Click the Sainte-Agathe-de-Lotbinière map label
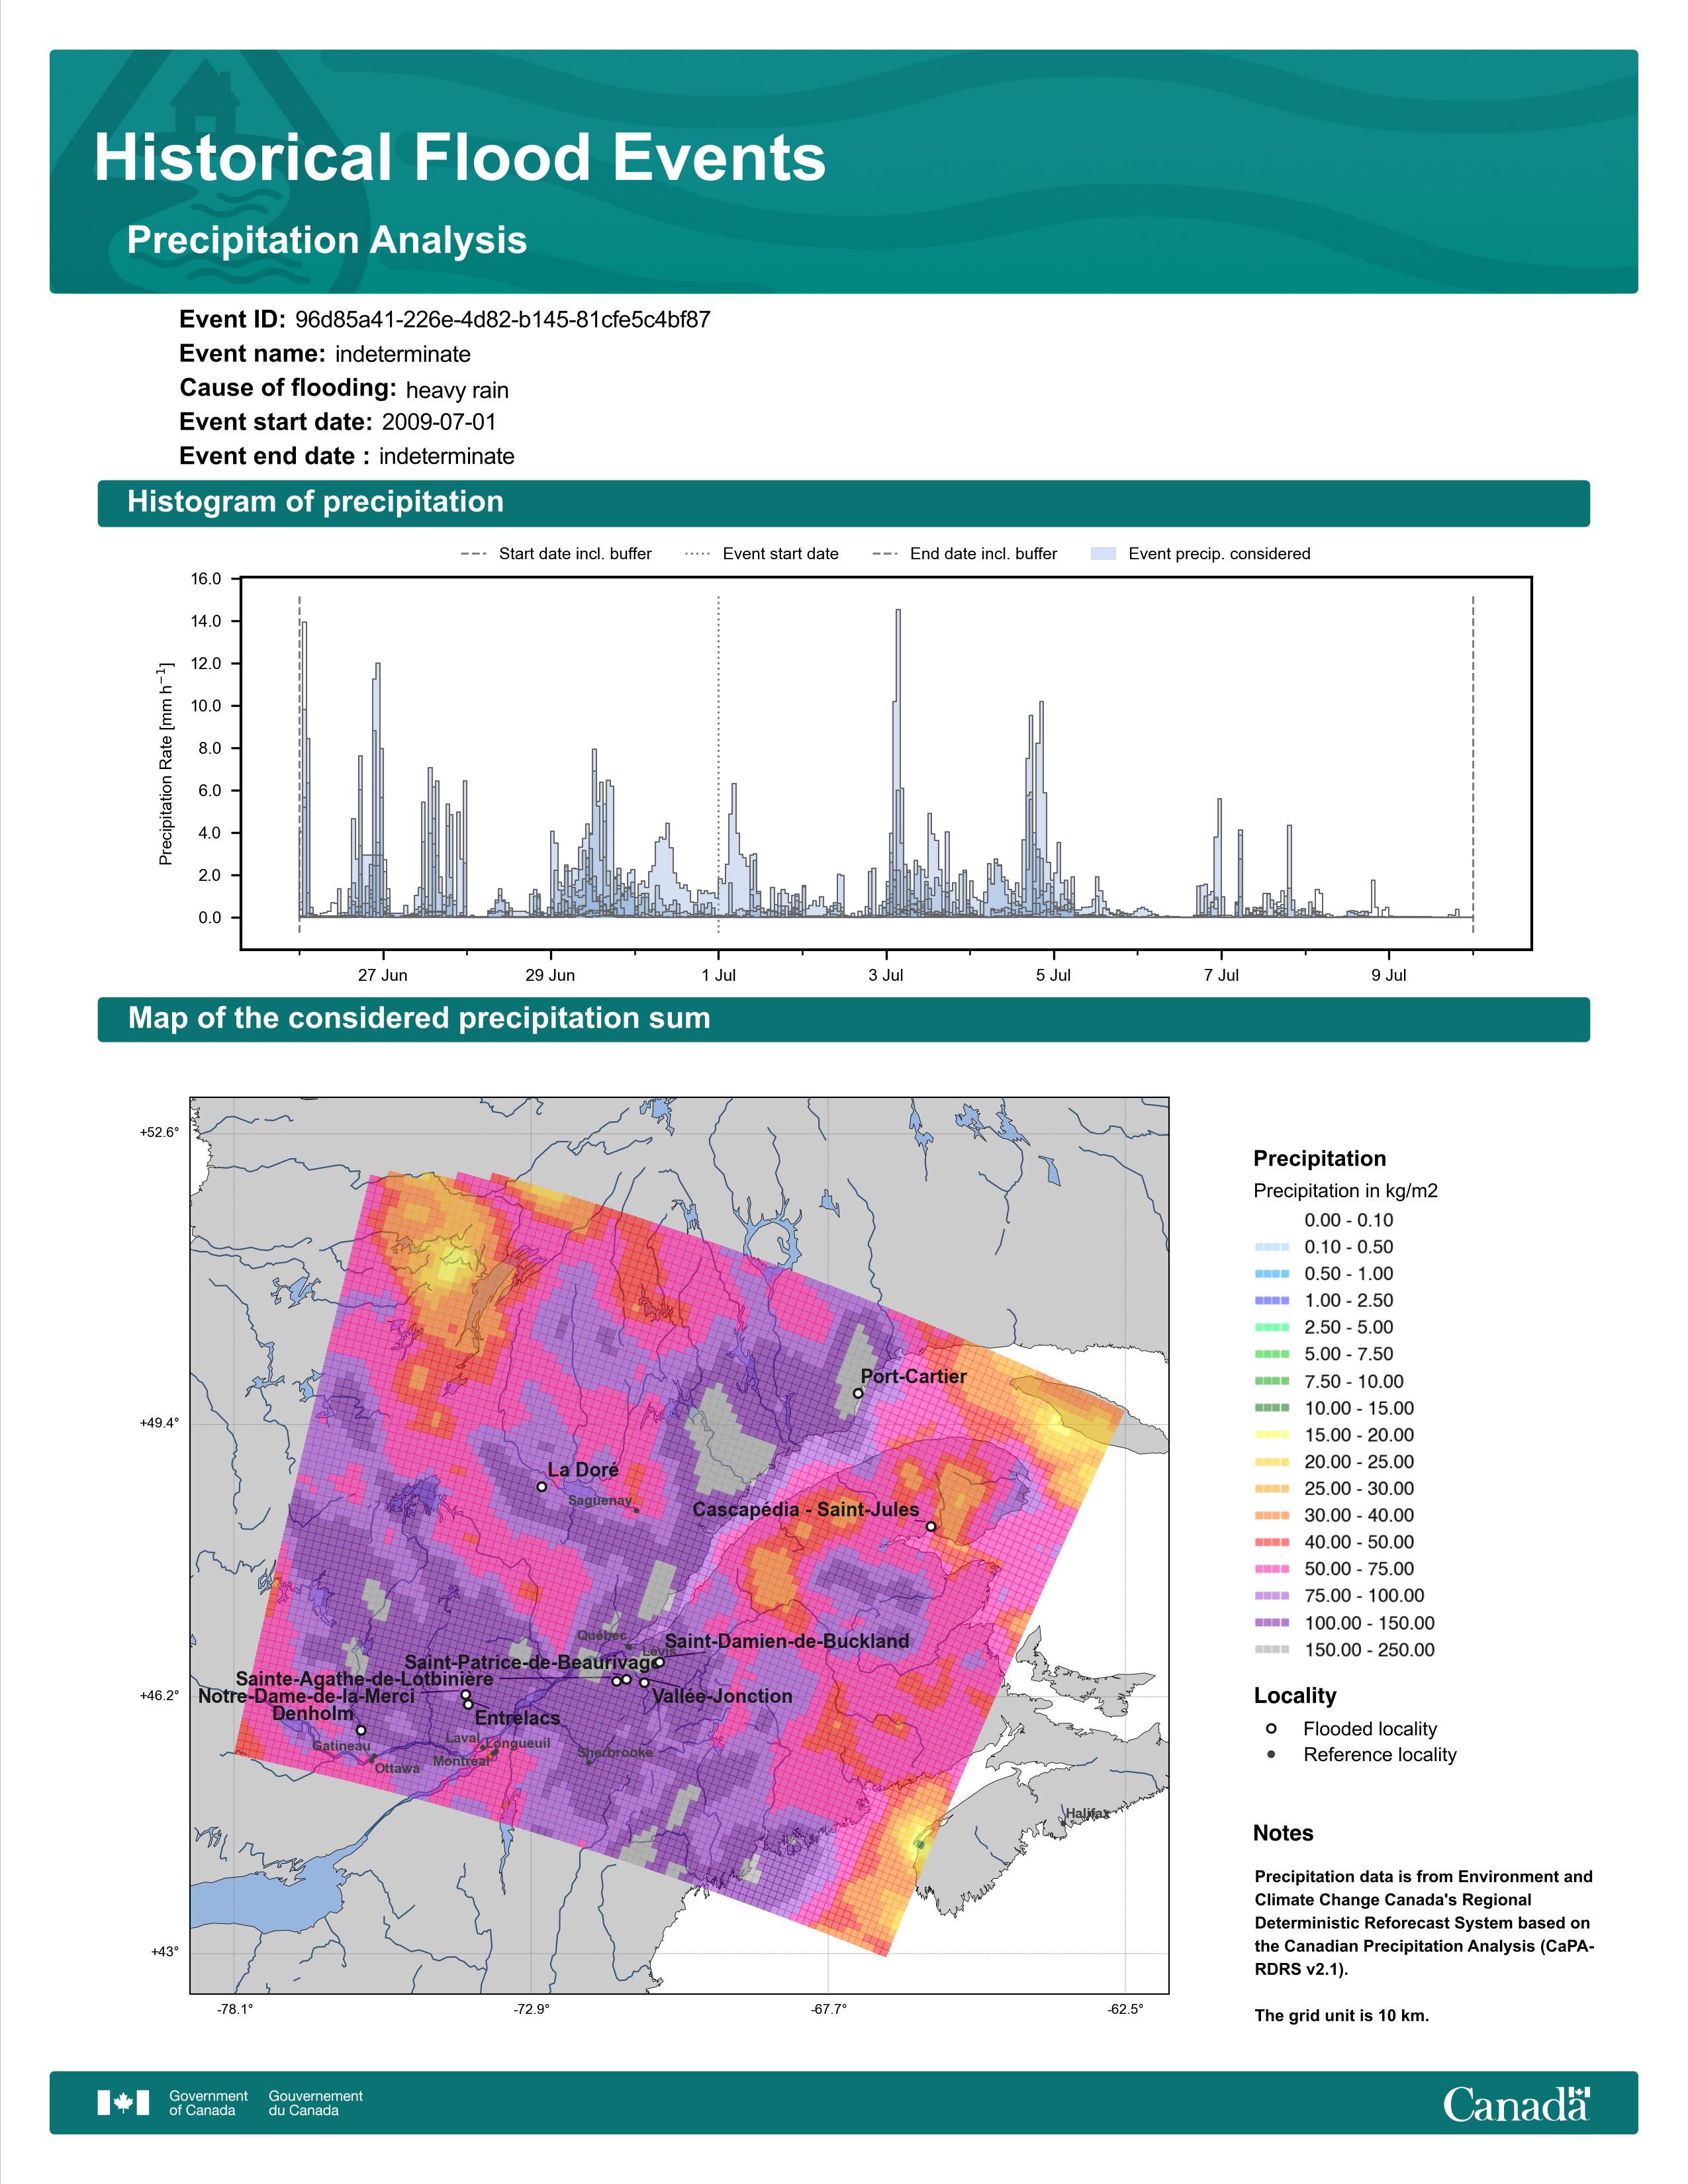Image resolution: width=1688 pixels, height=2184 pixels. pos(364,1680)
